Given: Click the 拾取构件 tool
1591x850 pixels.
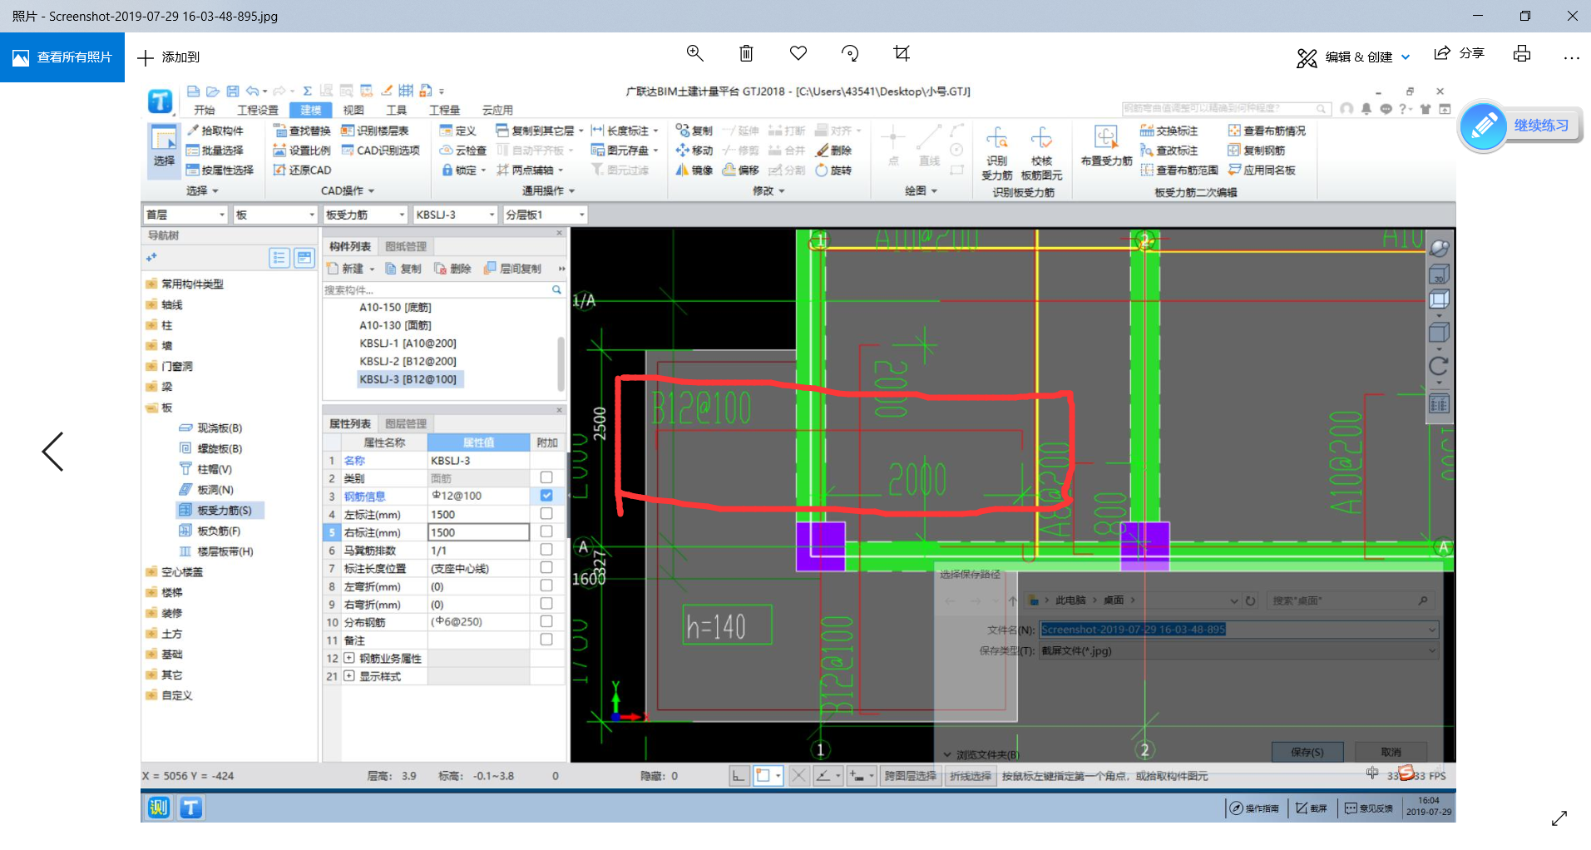Looking at the screenshot, I should click(x=215, y=131).
